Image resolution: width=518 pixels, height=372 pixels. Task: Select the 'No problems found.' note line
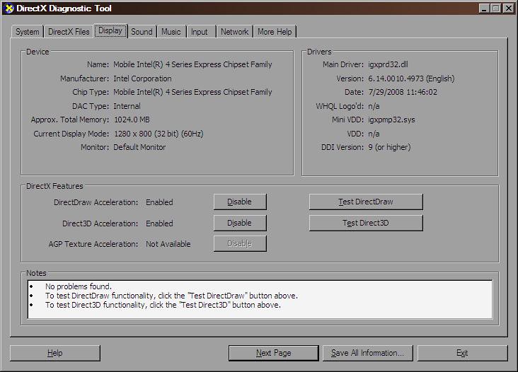coord(79,286)
